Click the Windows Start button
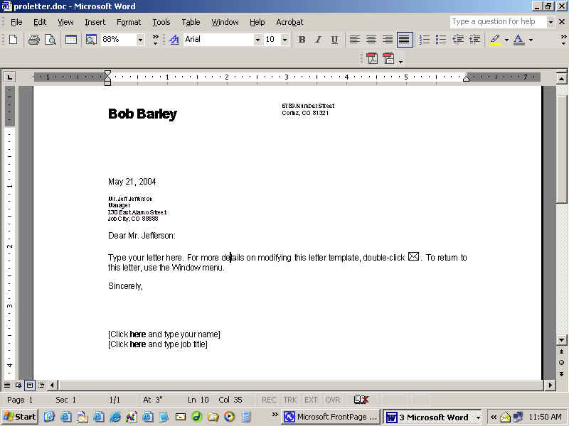 pyautogui.click(x=20, y=417)
